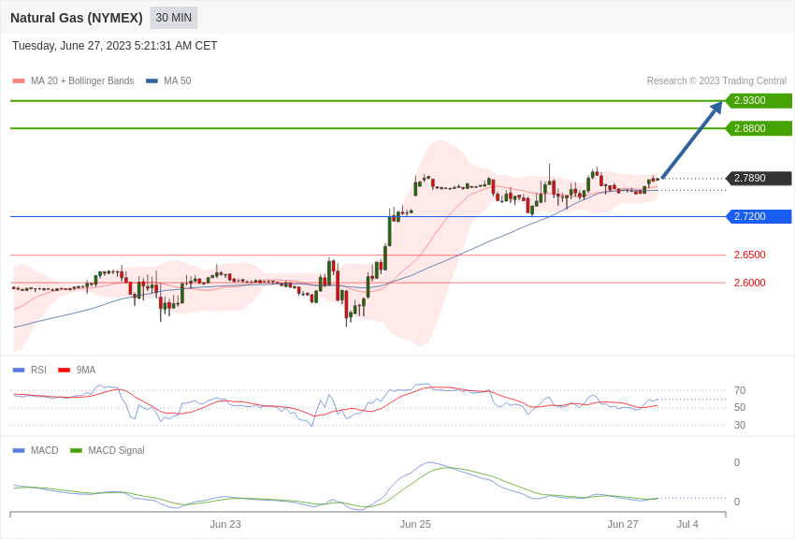Click the Jun 27 date axis label
Viewport: 795px width, 539px height.
coord(623,524)
